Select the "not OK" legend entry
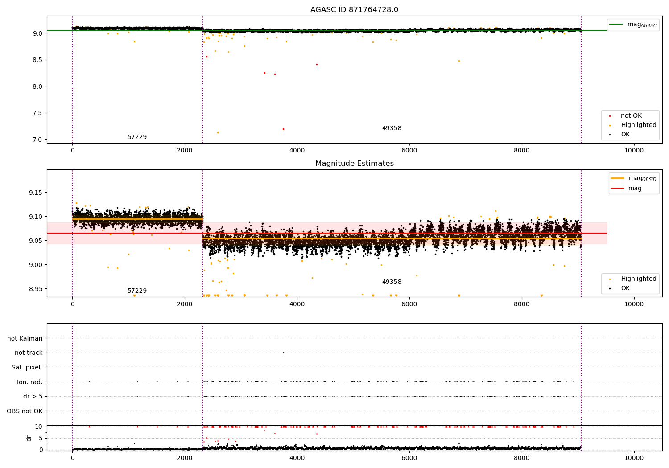The image size is (669, 468). click(x=631, y=116)
